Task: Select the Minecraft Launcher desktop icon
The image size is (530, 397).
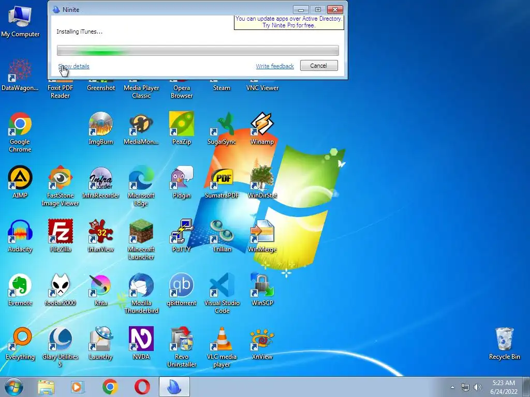Action: [x=141, y=239]
